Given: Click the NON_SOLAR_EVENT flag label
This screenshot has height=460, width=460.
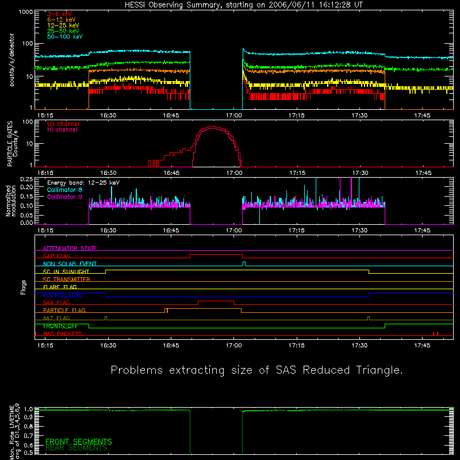Looking at the screenshot, I should [70, 264].
